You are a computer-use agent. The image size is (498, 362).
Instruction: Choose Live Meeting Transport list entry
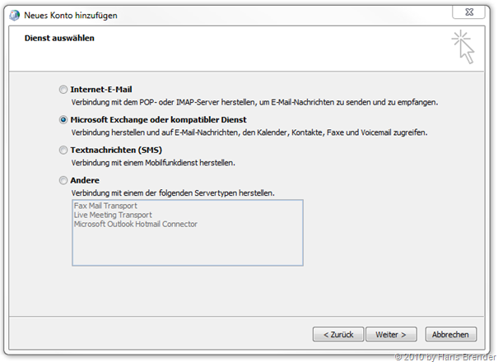click(x=113, y=215)
